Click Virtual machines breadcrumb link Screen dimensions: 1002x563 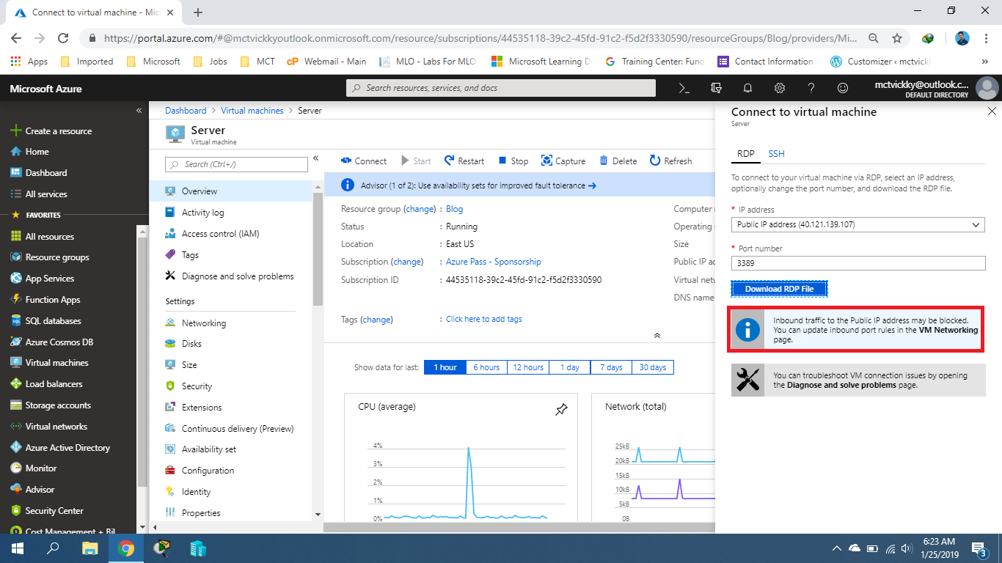pos(252,111)
